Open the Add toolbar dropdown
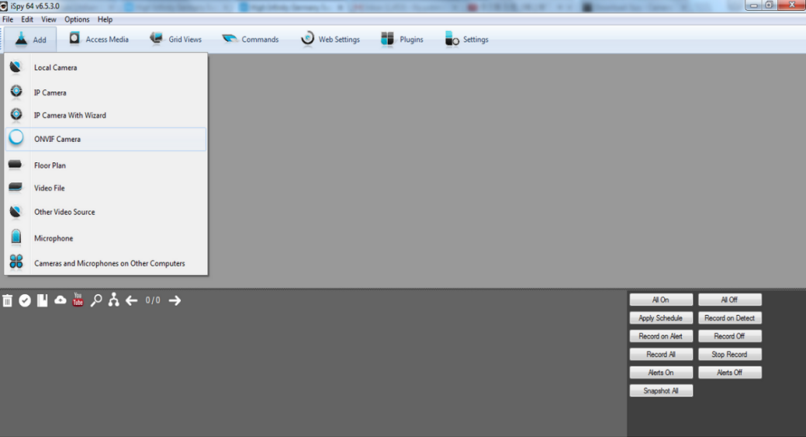The width and height of the screenshot is (806, 437). [x=31, y=40]
